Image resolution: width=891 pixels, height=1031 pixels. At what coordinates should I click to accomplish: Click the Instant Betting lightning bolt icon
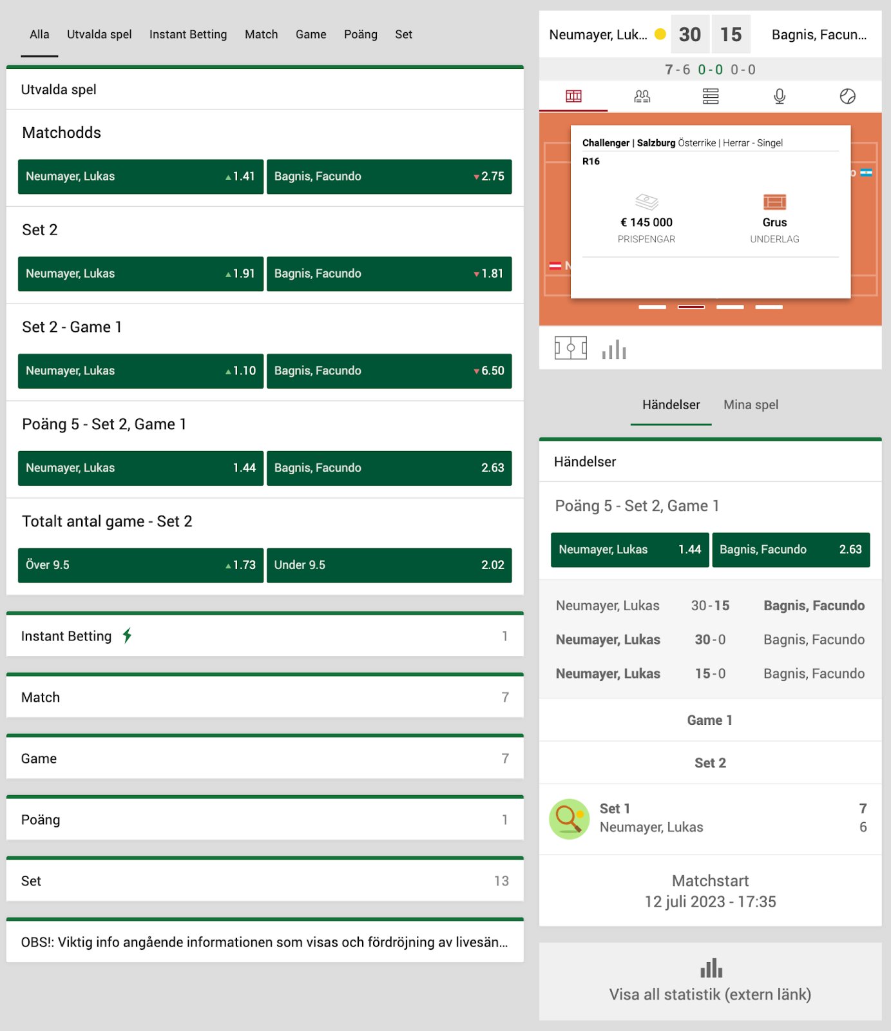click(128, 635)
